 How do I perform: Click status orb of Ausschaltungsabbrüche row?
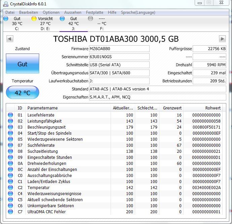(x=10, y=176)
